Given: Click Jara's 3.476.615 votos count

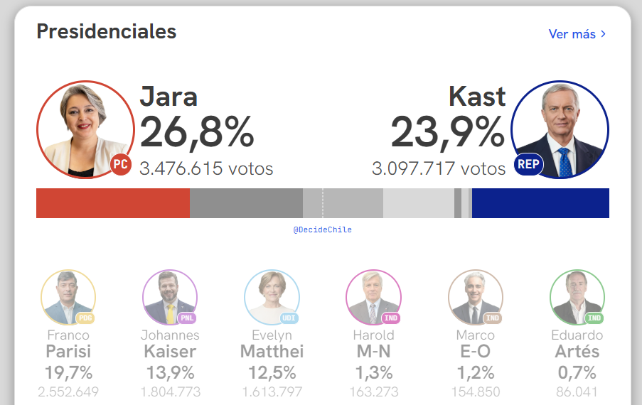Looking at the screenshot, I should pyautogui.click(x=206, y=169).
